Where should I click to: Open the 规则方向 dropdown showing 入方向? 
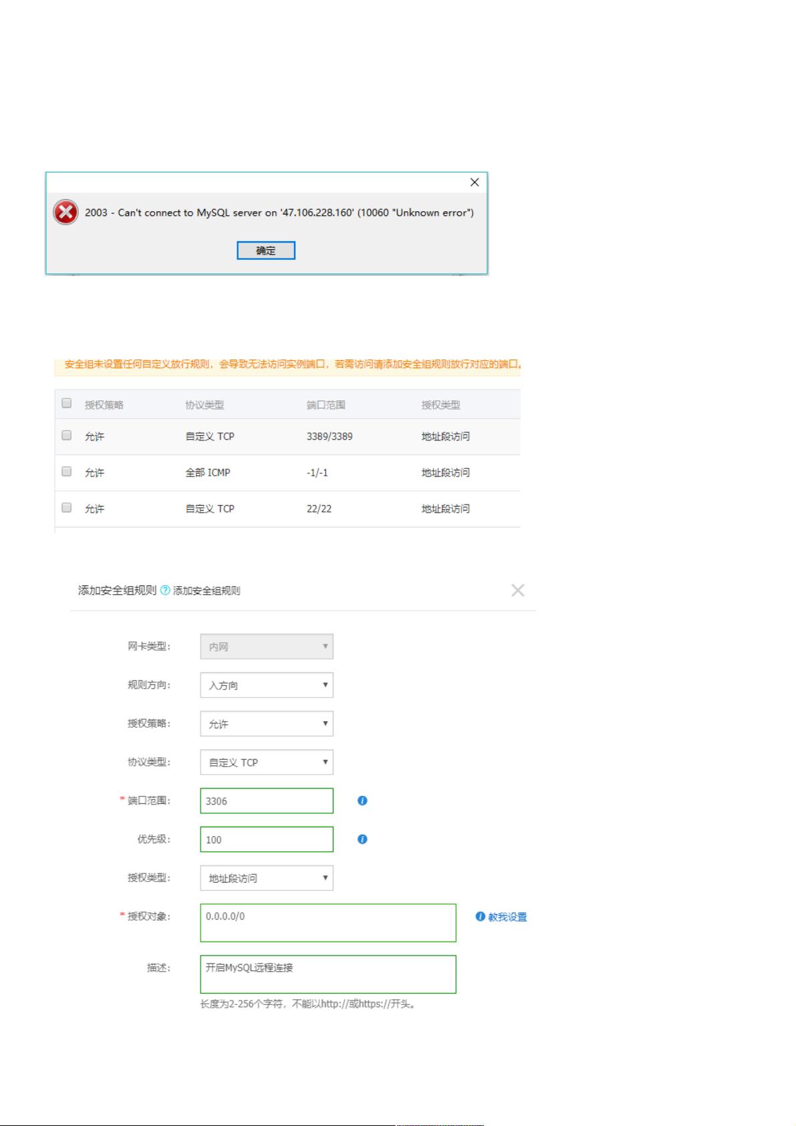coord(267,685)
